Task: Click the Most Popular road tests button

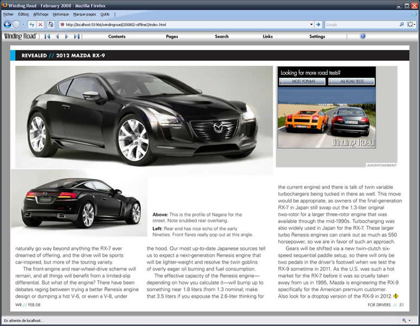Action: [x=303, y=81]
